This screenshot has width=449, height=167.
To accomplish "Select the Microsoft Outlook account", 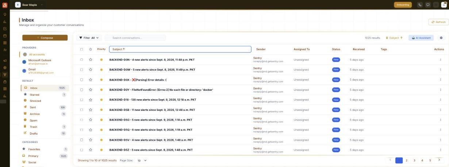I will (45, 62).
